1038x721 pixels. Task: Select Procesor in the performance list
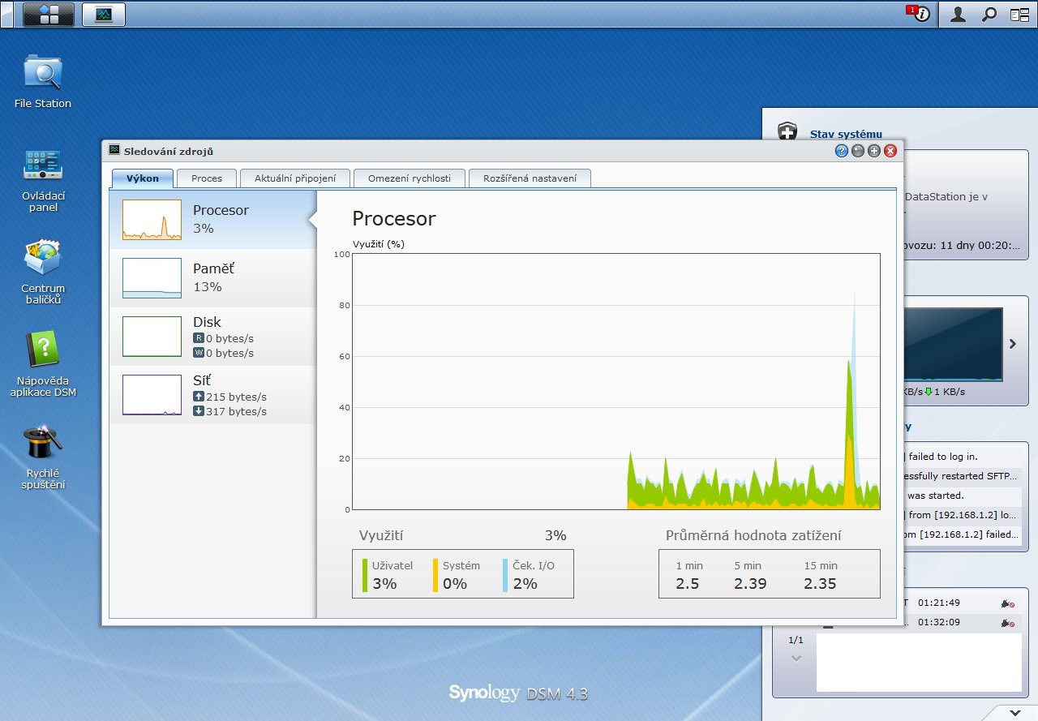coord(212,219)
